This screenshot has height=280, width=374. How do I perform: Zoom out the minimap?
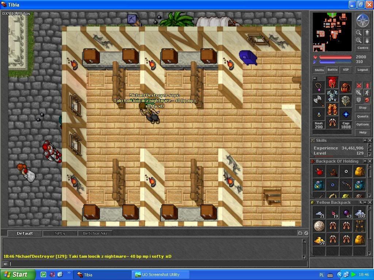(x=359, y=32)
